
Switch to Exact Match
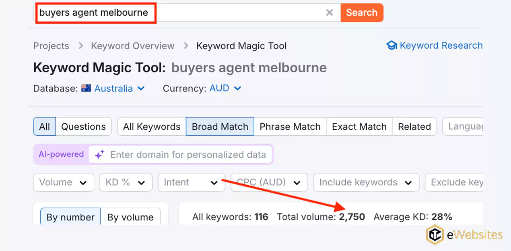(359, 127)
